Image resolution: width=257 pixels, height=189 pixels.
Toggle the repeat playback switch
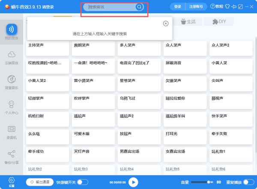248,182
